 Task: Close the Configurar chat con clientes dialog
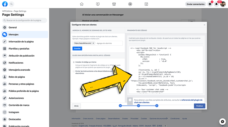204,25
